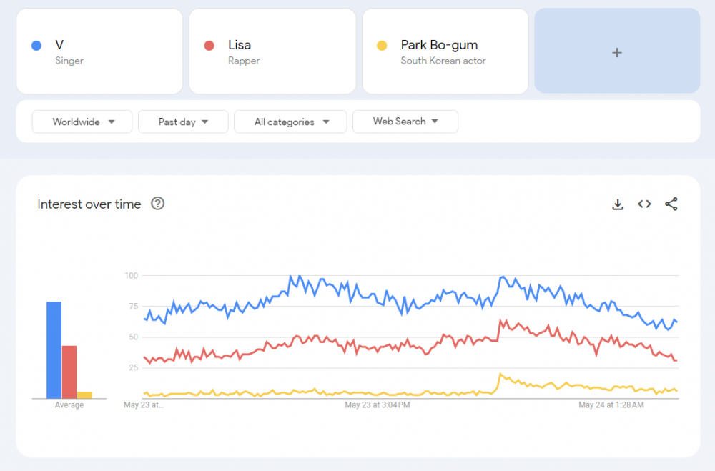Viewport: 715px width, 471px height.
Task: Click the blue V average bar
Action: pos(54,350)
